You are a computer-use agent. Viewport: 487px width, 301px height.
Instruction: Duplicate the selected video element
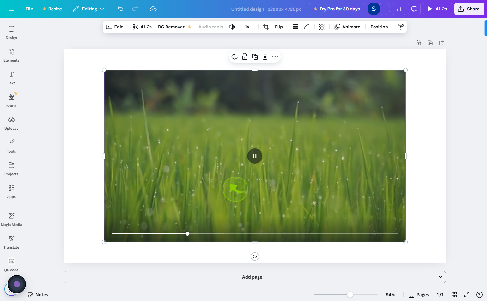[x=255, y=57]
